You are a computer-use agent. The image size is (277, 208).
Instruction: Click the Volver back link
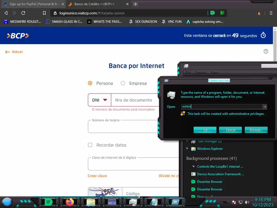[14, 52]
